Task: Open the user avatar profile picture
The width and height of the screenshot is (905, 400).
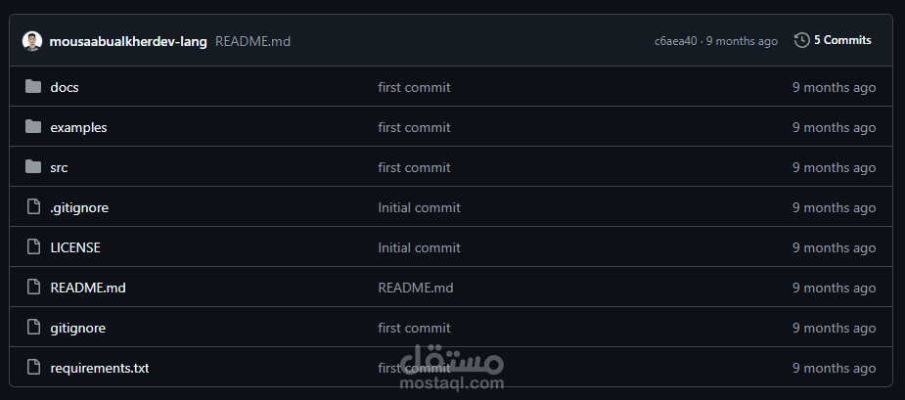Action: click(x=32, y=41)
